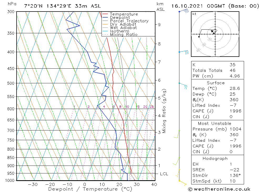Click the red Temperature legend line
The height and width of the screenshot is (192, 263).
(x=105, y=14)
